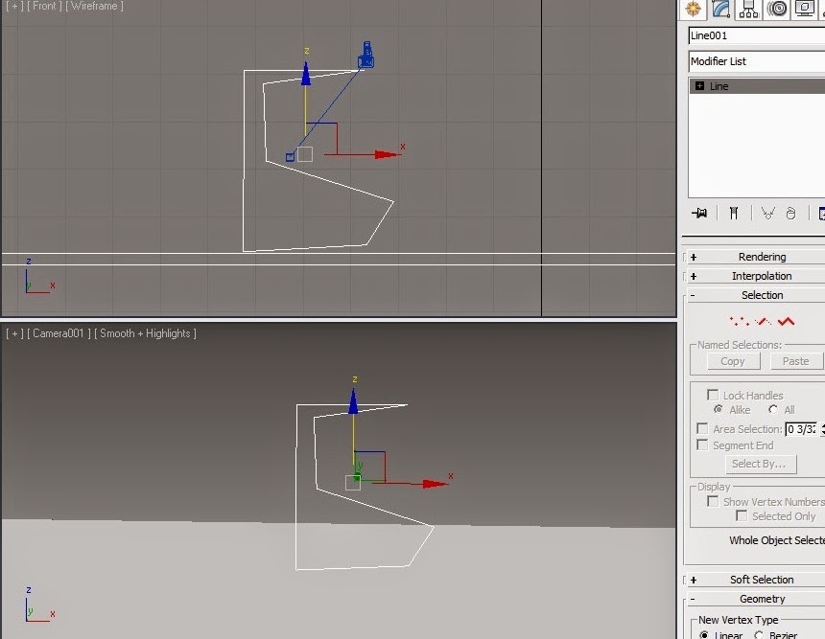Click the Line001 name field
The image size is (825, 639).
(755, 35)
